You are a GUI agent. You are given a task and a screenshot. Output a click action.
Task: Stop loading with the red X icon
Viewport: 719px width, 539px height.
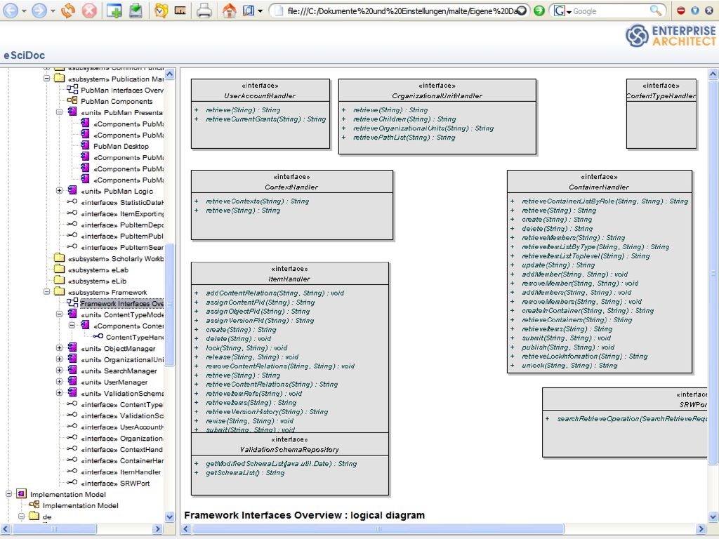(89, 10)
